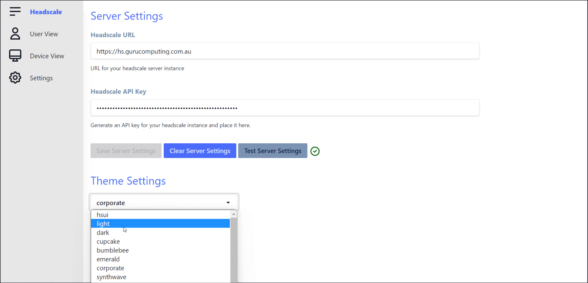Navigate to the Settings sidebar entry
588x283 pixels.
pos(41,78)
